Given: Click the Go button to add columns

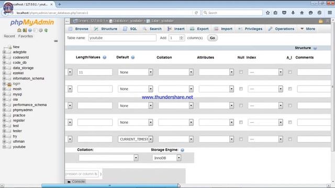Looking at the screenshot, I should point(213,38).
